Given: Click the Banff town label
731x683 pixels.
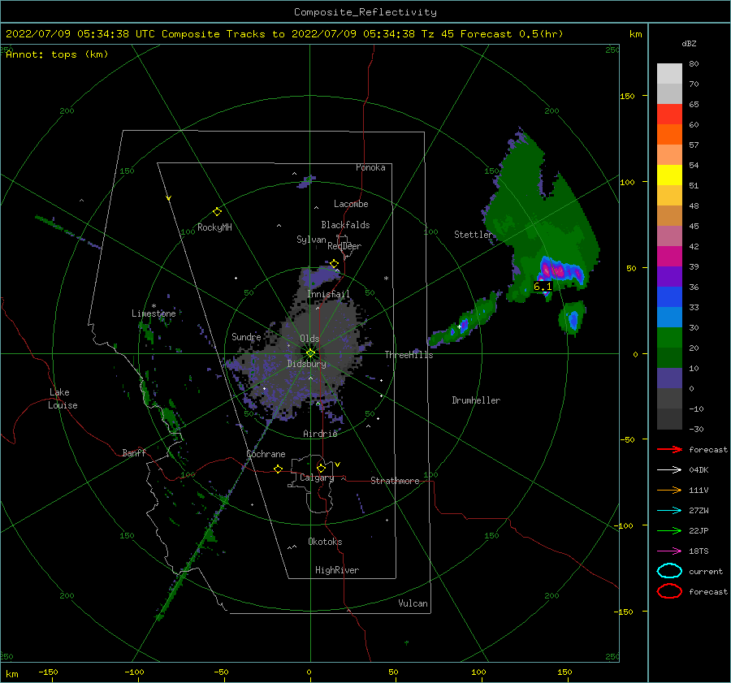Looking at the screenshot, I should (x=134, y=452).
